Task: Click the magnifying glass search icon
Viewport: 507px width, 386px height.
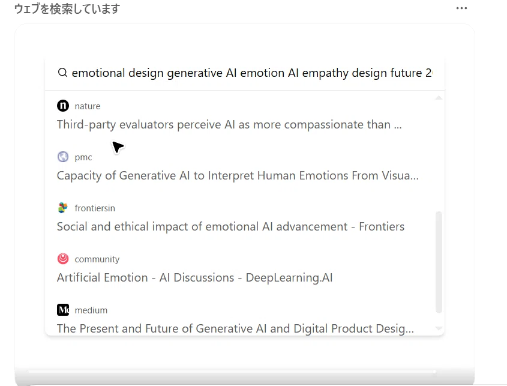Action: tap(62, 73)
